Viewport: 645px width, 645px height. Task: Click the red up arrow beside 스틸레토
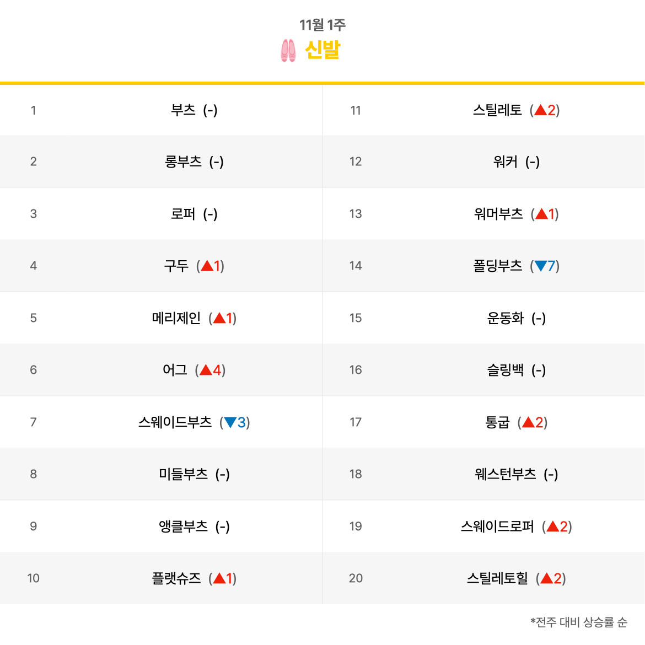(540, 110)
